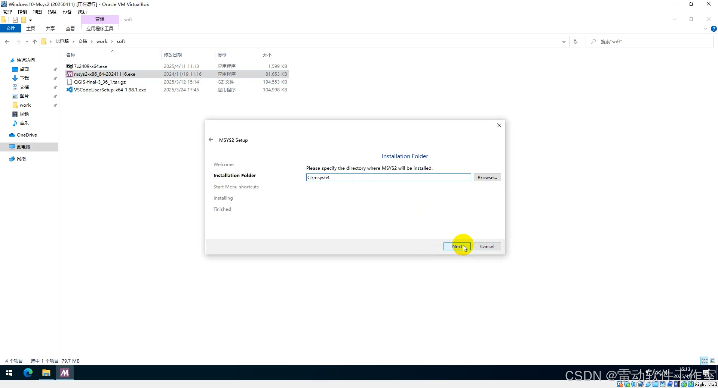Viewport: 718px width, 388px height.
Task: Open OneDrive in navigation pane
Action: pos(27,135)
